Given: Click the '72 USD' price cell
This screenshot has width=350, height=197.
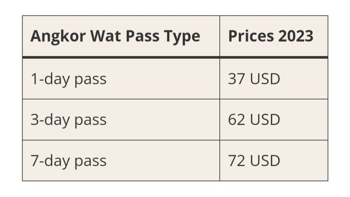Looking at the screenshot, I should pyautogui.click(x=274, y=161).
